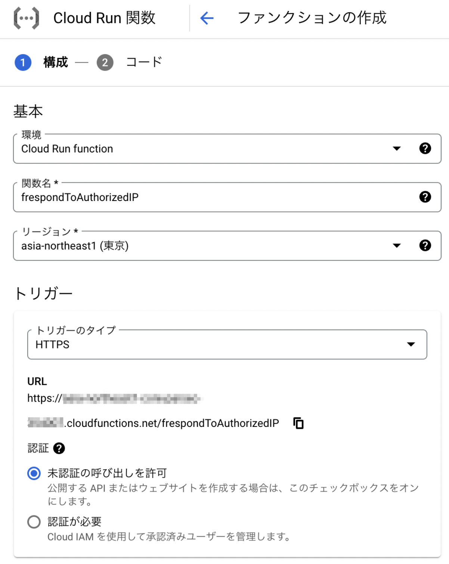Click the リージョン dropdown arrow control

[397, 245]
